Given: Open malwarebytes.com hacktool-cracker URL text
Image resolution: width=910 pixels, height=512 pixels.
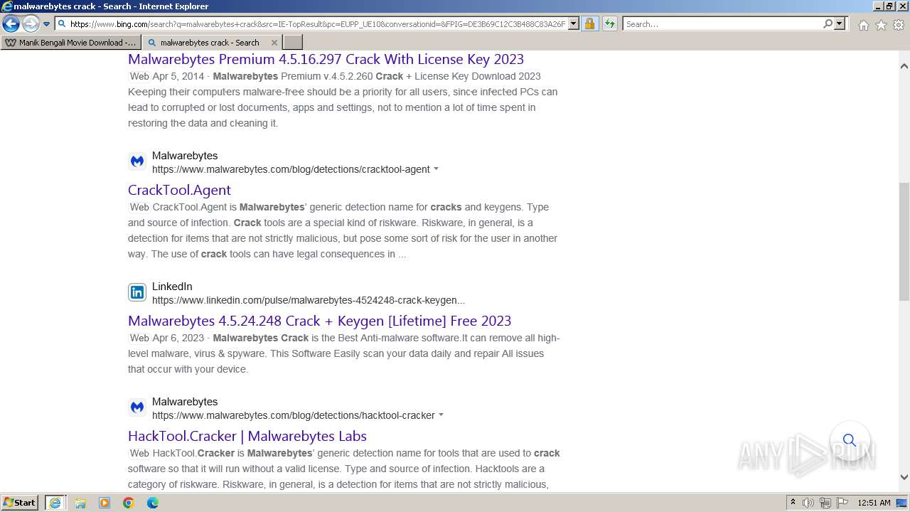Looking at the screenshot, I should tap(294, 415).
